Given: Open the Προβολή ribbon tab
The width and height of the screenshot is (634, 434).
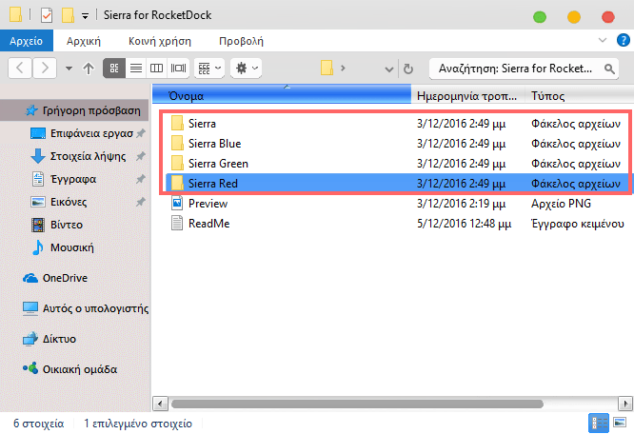Looking at the screenshot, I should click(x=241, y=41).
